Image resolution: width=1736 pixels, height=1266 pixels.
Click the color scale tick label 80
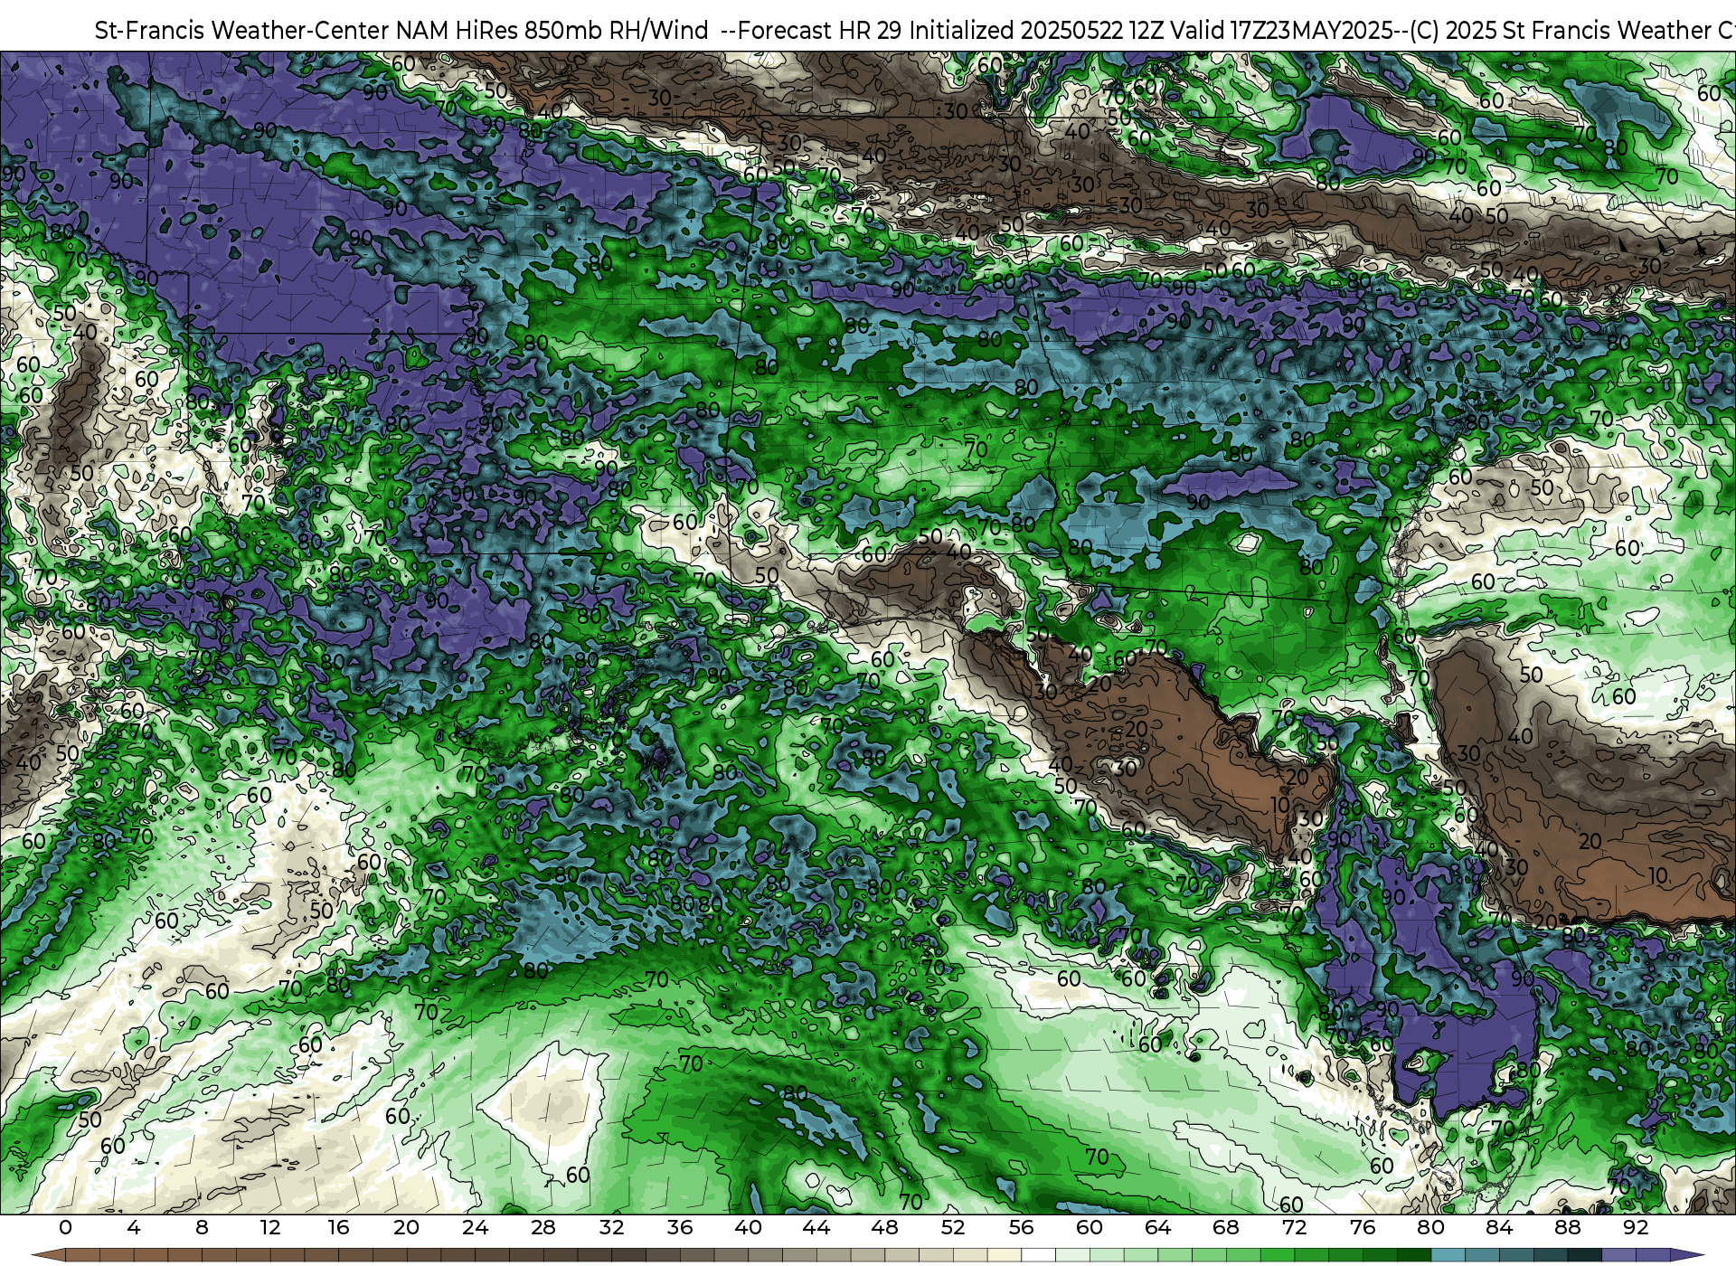click(1430, 1228)
